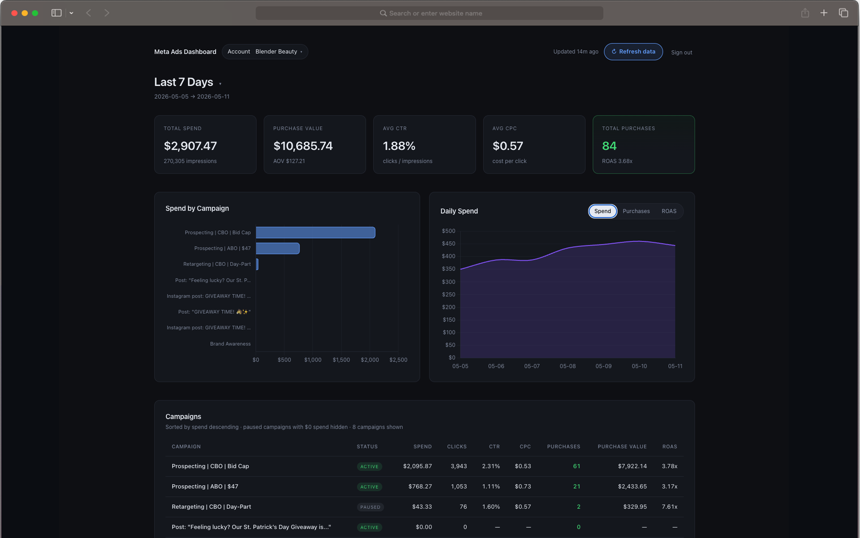Viewport: 860px width, 538px height.
Task: Sort table by the STATUS column header
Action: click(367, 447)
